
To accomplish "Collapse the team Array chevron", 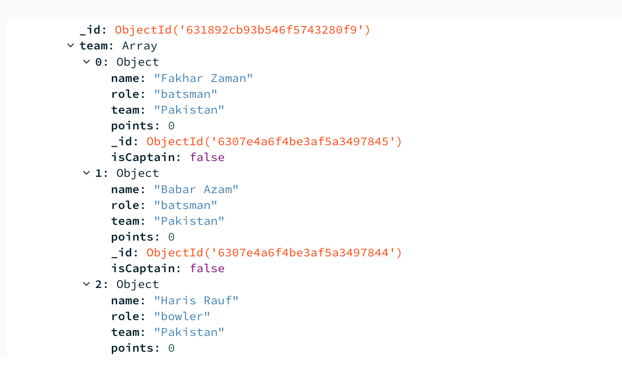I will (x=71, y=46).
